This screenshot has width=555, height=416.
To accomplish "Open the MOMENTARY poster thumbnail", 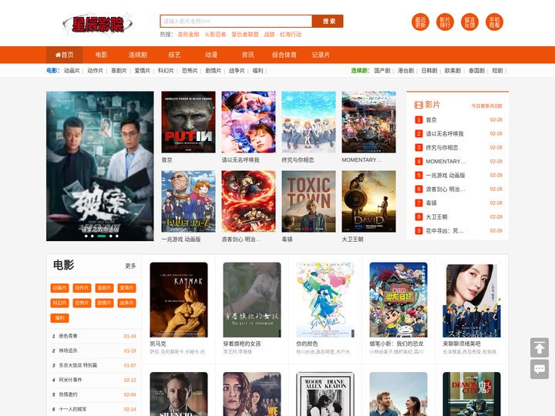I will (368, 122).
